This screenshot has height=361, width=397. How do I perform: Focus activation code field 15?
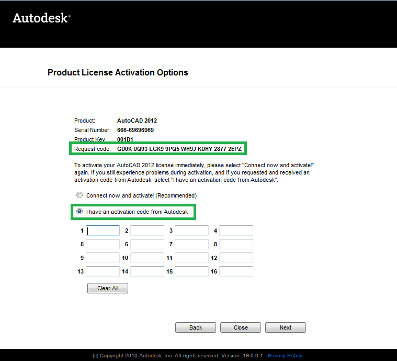(x=191, y=271)
